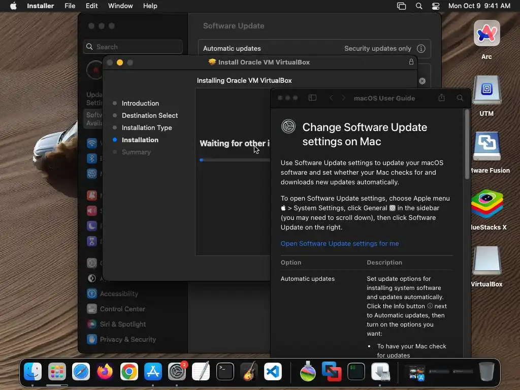Open the Apple menu

(13, 6)
